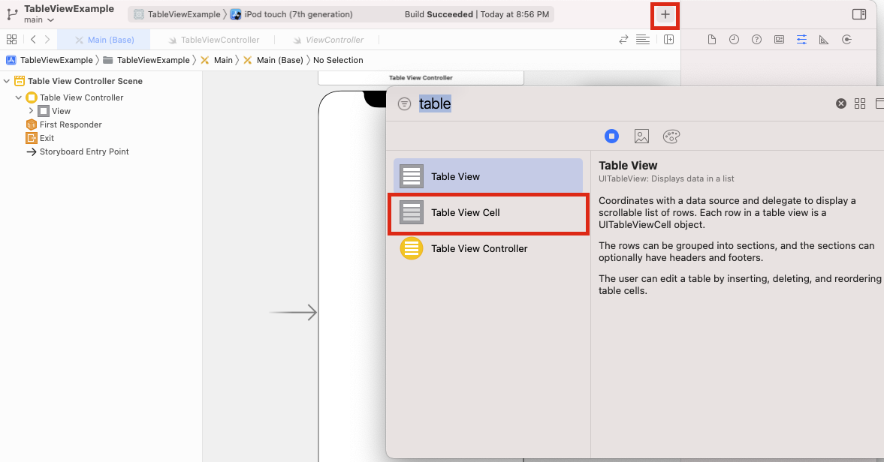Viewport: 884px width, 462px height.
Task: Choose iPod touch run destination
Action: [x=291, y=15]
